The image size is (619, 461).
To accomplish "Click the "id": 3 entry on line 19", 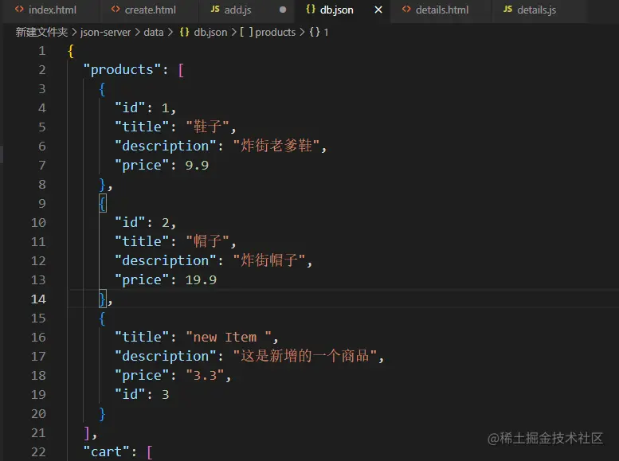I will click(x=142, y=394).
